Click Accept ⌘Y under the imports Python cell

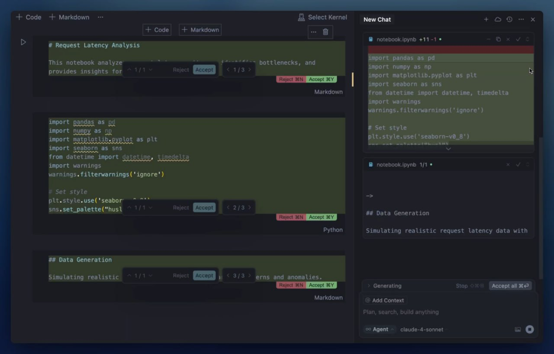pyautogui.click(x=321, y=217)
